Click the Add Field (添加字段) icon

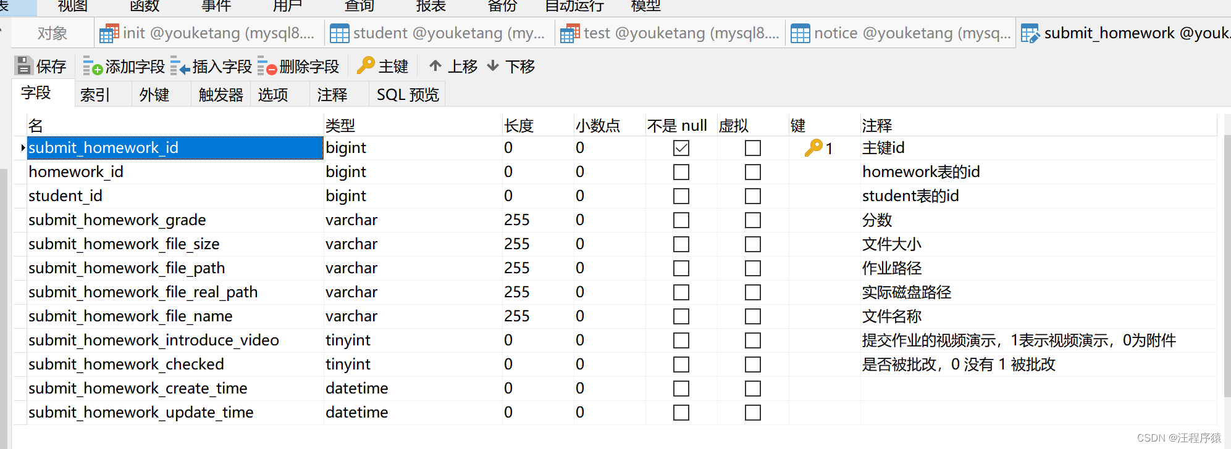[93, 66]
